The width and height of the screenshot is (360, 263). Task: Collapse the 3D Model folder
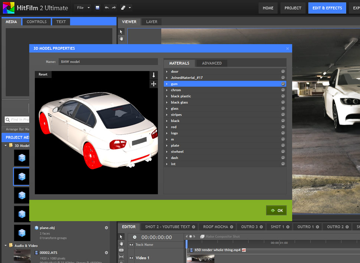(6, 146)
